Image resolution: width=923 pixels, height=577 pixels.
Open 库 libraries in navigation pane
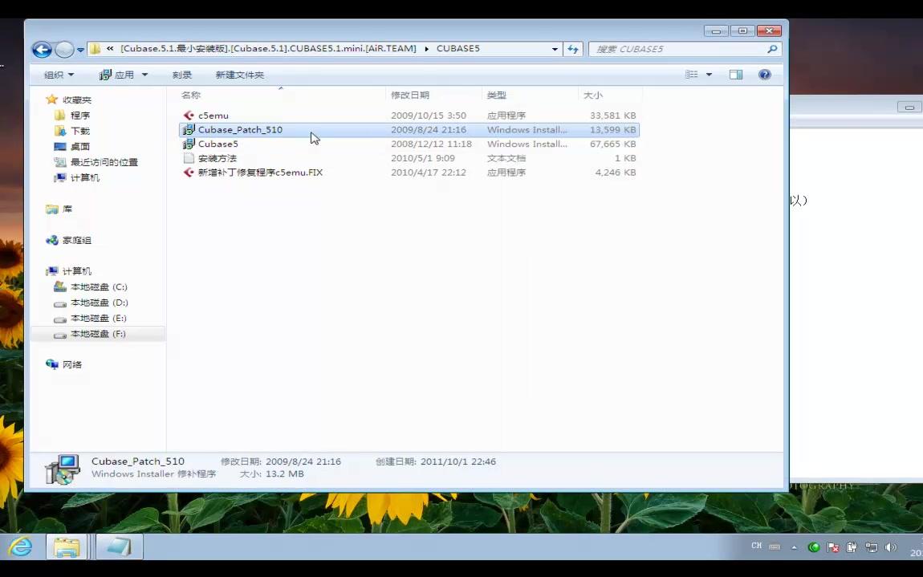pyautogui.click(x=67, y=209)
